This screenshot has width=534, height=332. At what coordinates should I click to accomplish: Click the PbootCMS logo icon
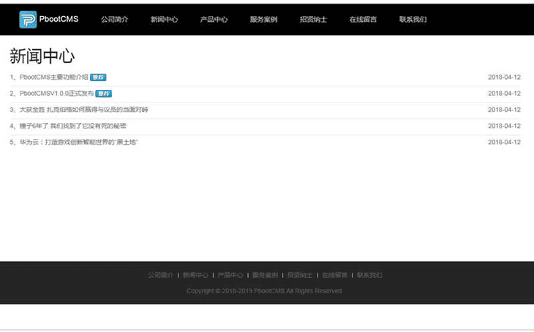pyautogui.click(x=28, y=20)
